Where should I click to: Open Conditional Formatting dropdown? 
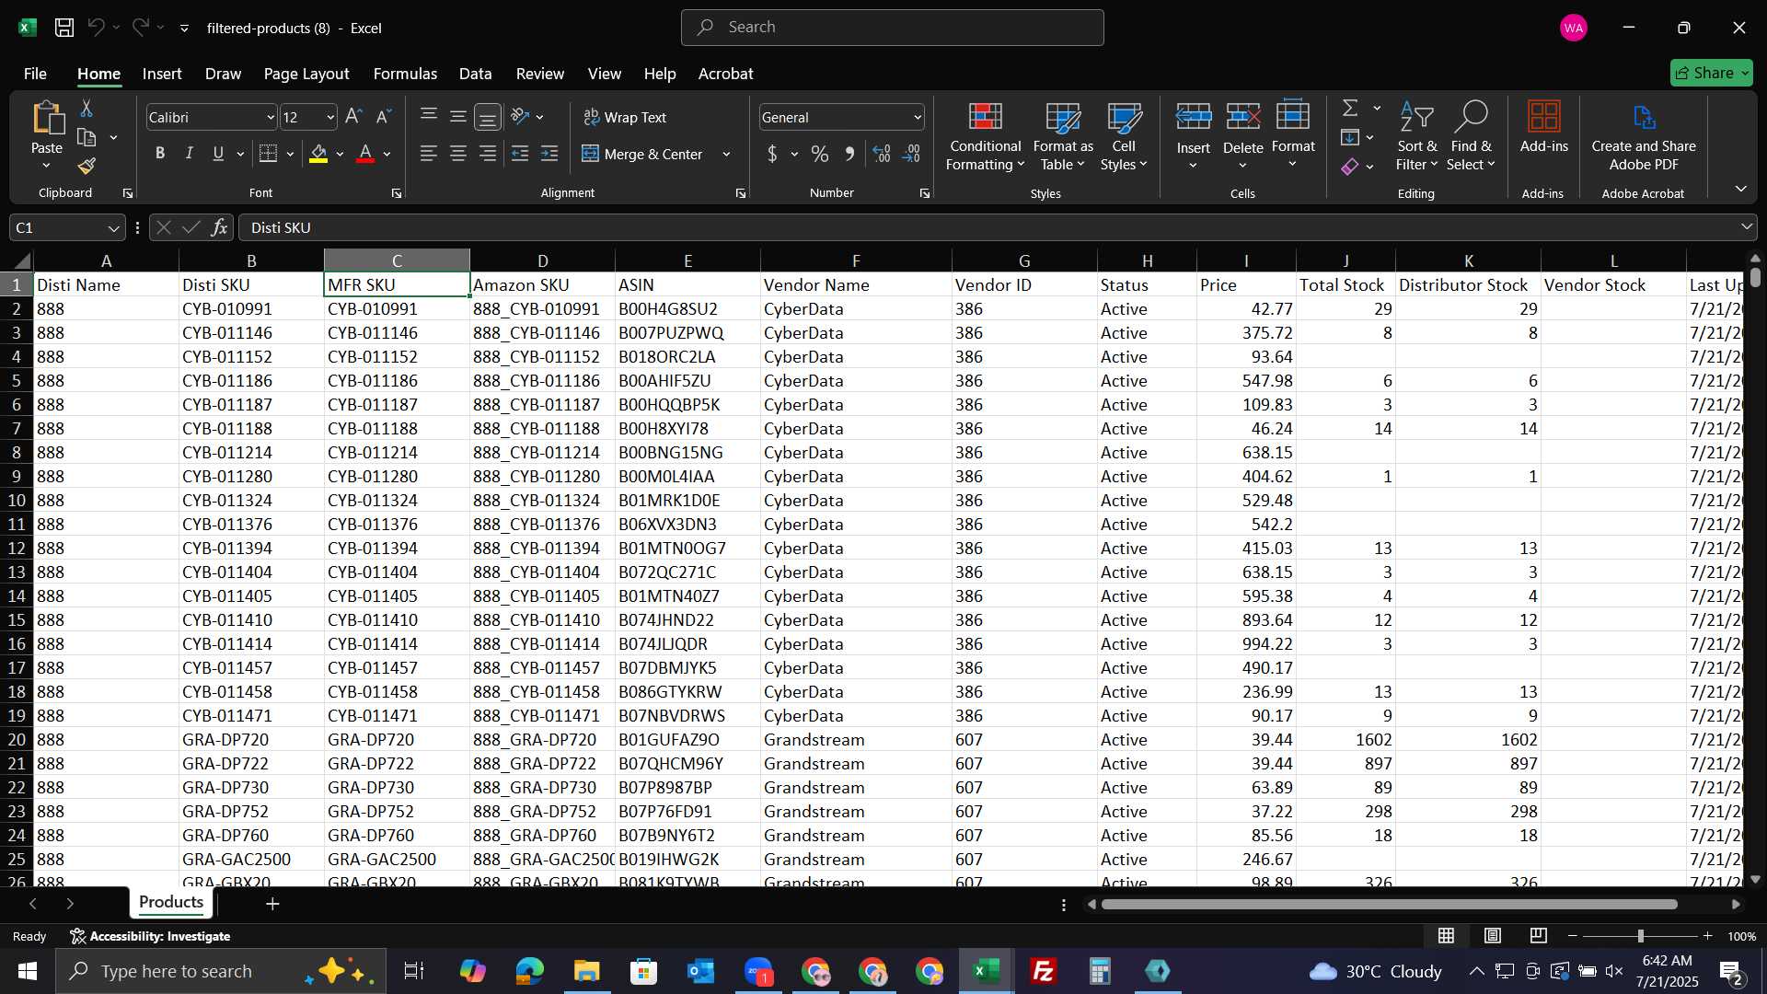click(x=985, y=136)
